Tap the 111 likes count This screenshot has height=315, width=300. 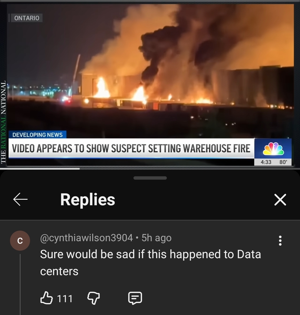tap(65, 299)
